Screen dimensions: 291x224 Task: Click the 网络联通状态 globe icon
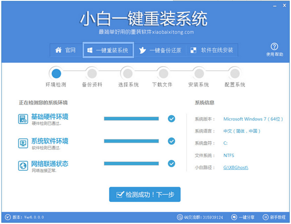(23, 166)
